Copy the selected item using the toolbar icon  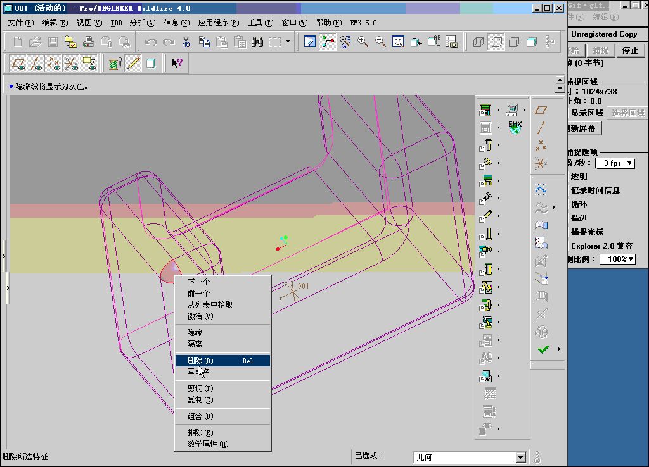[204, 42]
